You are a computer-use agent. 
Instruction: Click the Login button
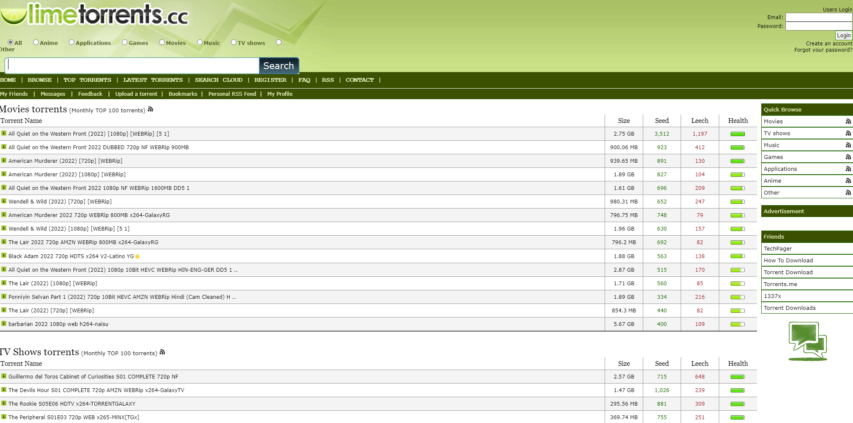[844, 36]
